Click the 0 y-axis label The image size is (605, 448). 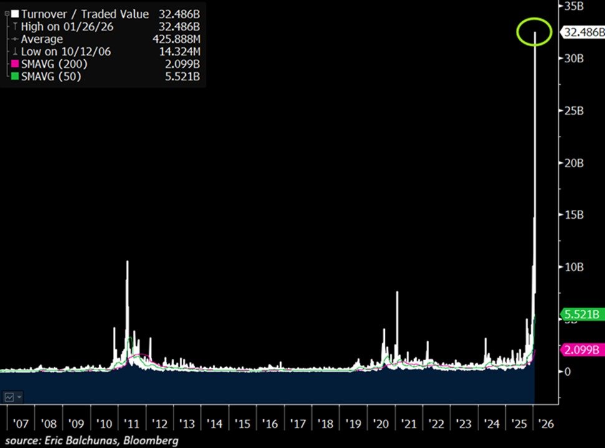pyautogui.click(x=567, y=371)
